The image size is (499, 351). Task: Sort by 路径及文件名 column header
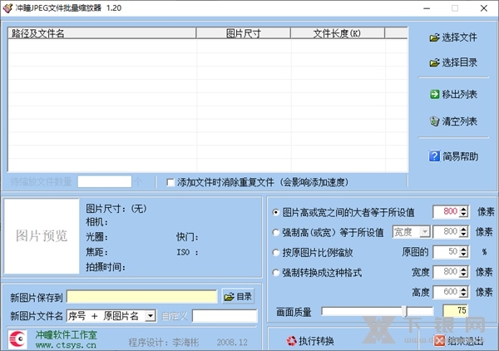click(x=101, y=33)
